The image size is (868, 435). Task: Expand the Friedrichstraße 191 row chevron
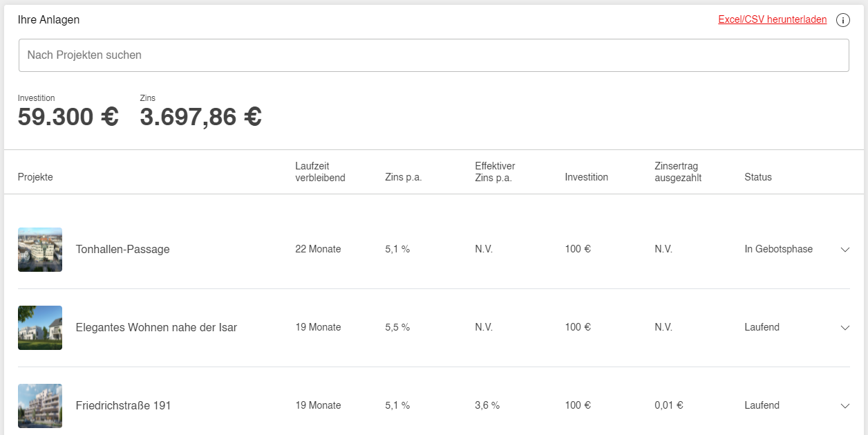pyautogui.click(x=845, y=406)
